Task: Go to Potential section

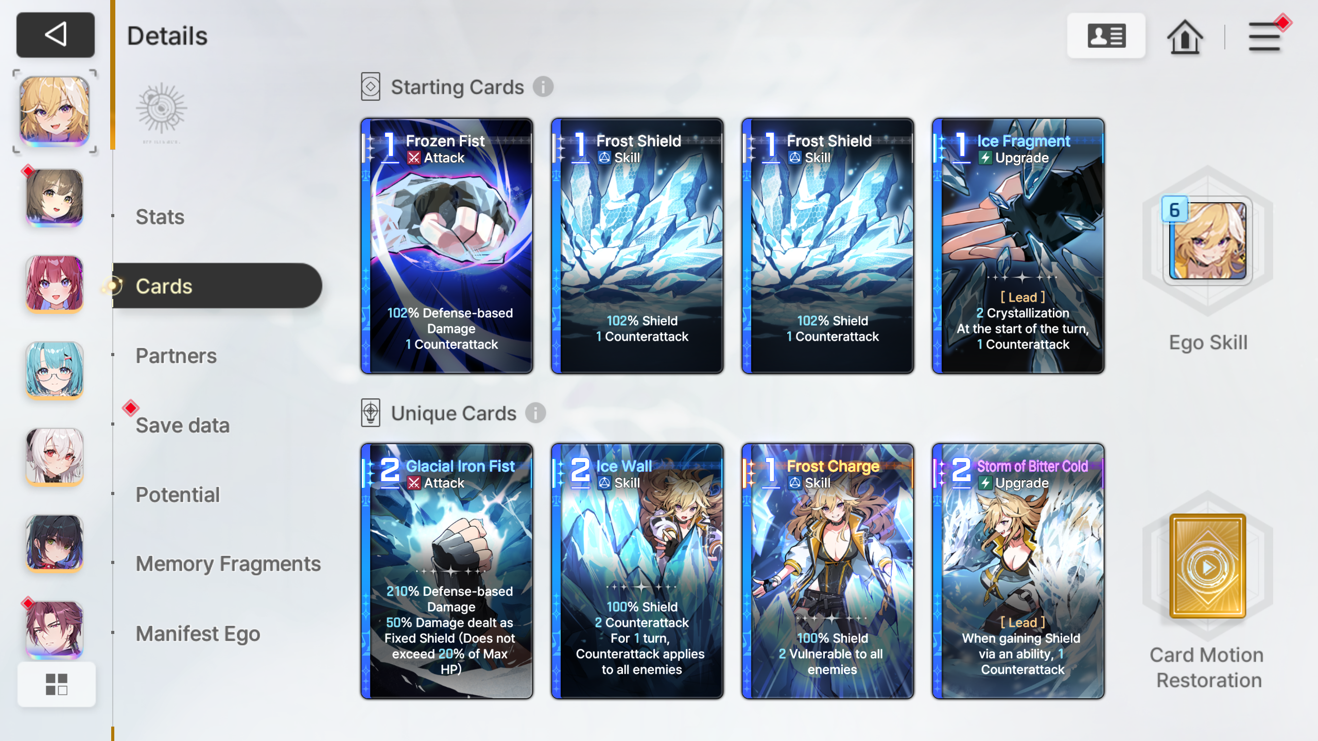Action: (x=178, y=495)
